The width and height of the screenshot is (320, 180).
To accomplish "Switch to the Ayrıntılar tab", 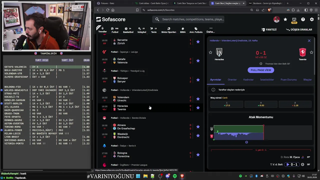I will tap(215, 79).
